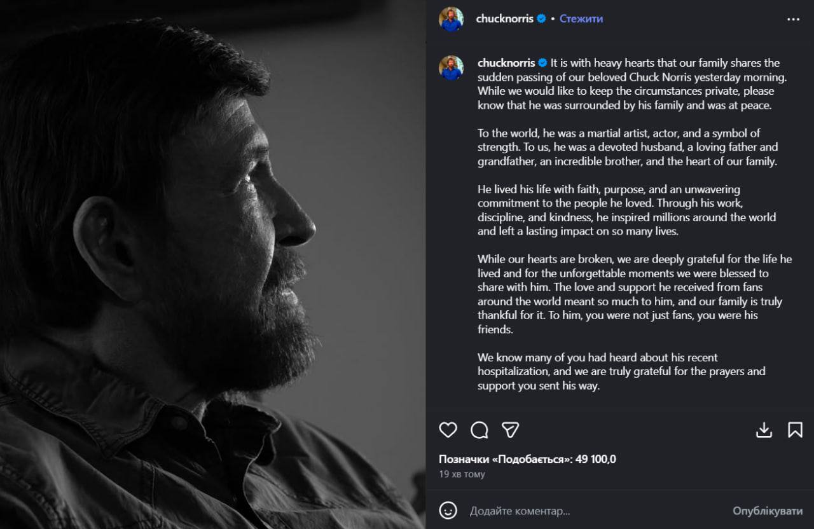Image resolution: width=814 pixels, height=529 pixels.
Task: Share the post using the paper plane icon
Action: click(510, 430)
